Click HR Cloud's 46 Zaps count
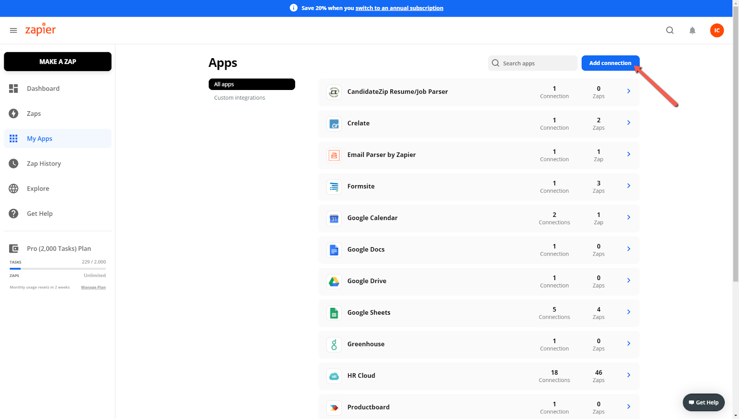The height and width of the screenshot is (419, 739). pyautogui.click(x=599, y=376)
